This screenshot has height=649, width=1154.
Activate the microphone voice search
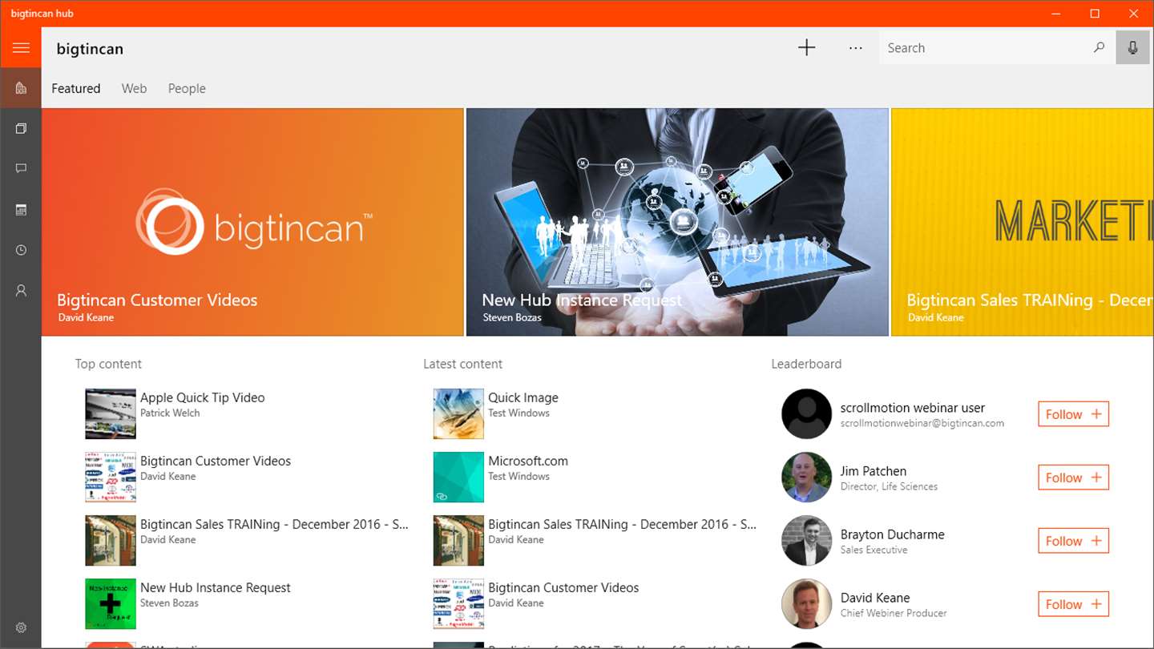1132,48
